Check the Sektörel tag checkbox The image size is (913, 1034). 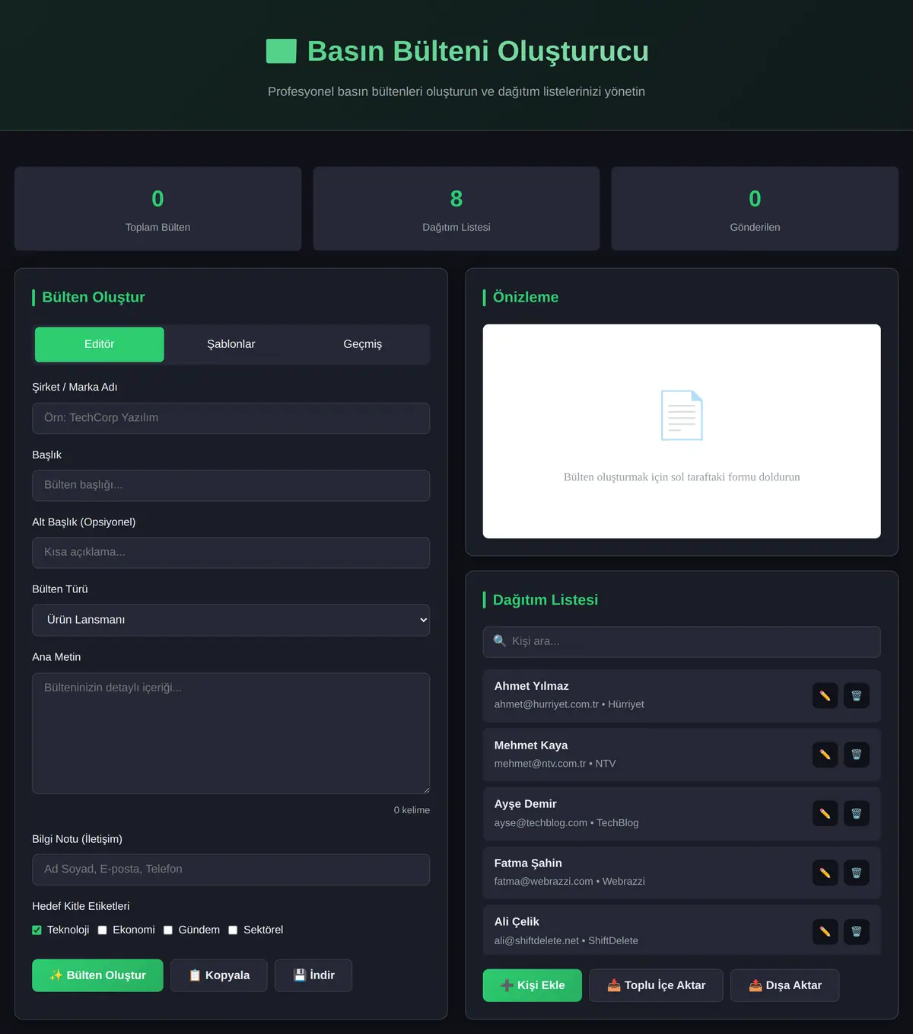click(x=233, y=930)
